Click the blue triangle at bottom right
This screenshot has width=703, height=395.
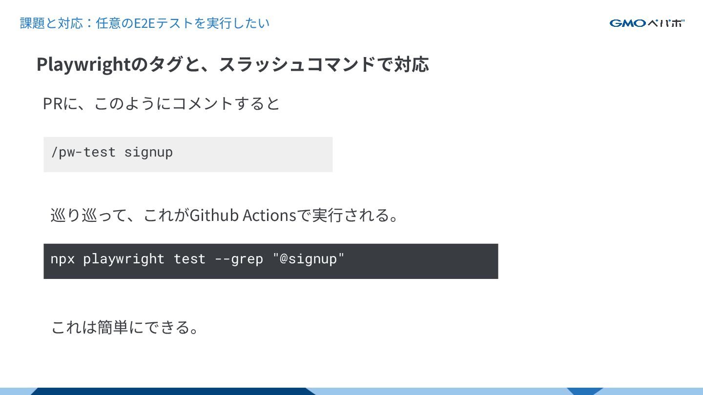584,391
